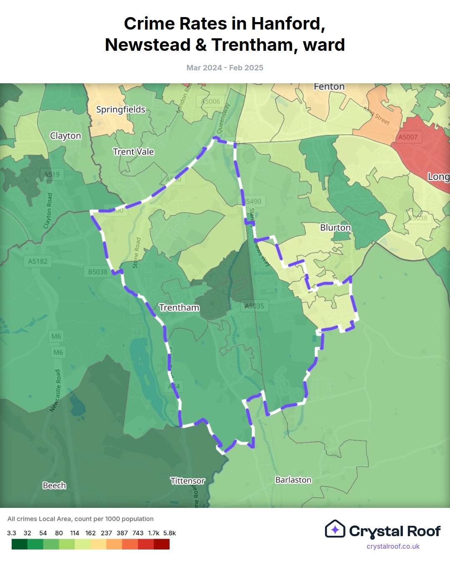The width and height of the screenshot is (450, 562).
Task: Select the yellow legend color swatch
Action: tap(98, 544)
